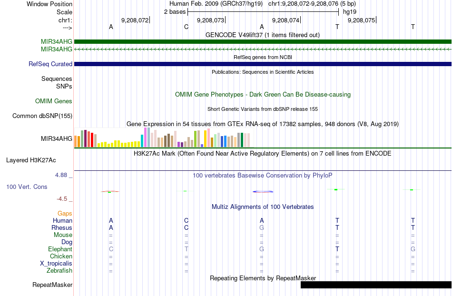Click the ---> strand direction label
This screenshot has height=296, width=452.
tap(67, 28)
